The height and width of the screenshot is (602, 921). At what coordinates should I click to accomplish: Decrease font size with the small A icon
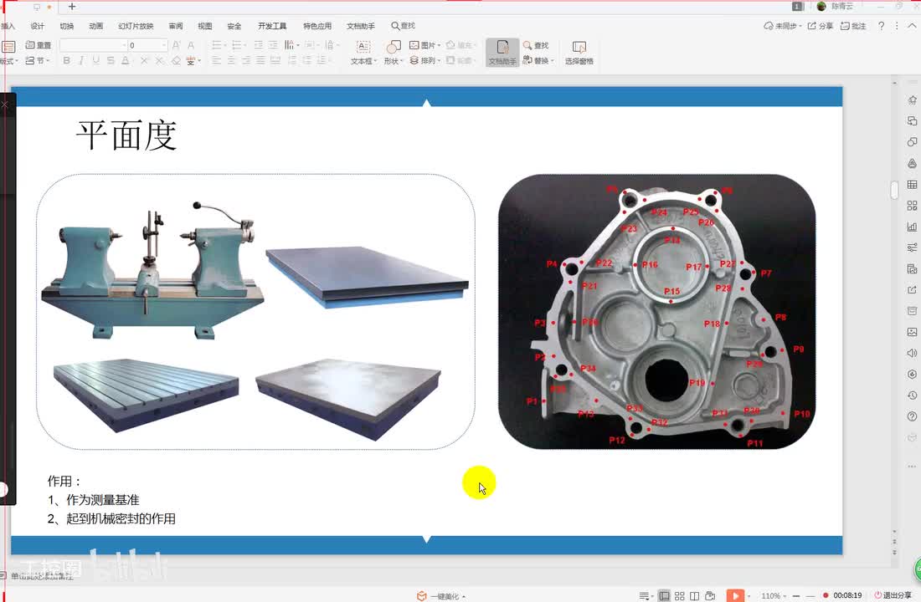(191, 45)
